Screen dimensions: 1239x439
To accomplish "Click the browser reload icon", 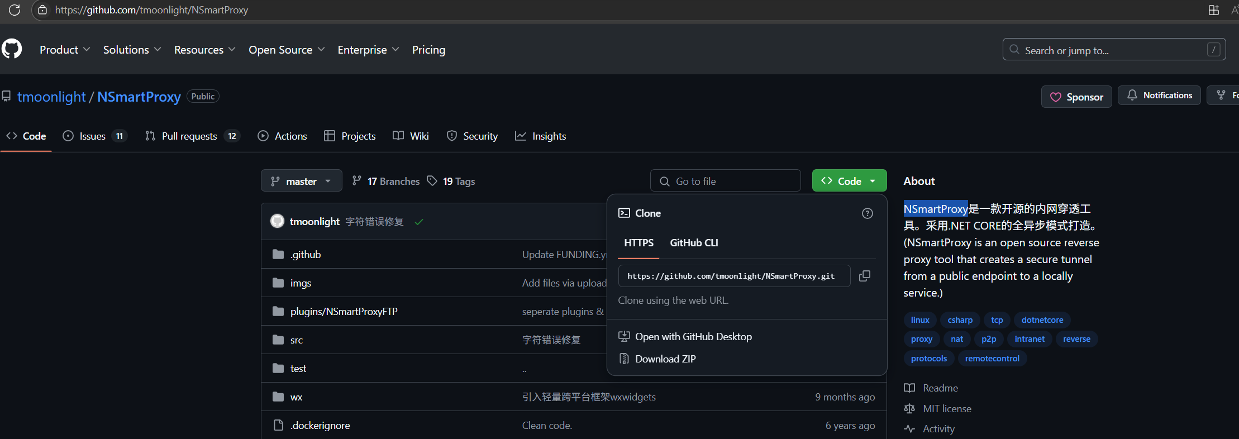I will 15,10.
